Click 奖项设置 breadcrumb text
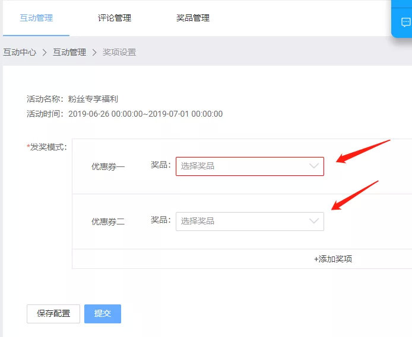Image resolution: width=412 pixels, height=337 pixels. pyautogui.click(x=119, y=52)
